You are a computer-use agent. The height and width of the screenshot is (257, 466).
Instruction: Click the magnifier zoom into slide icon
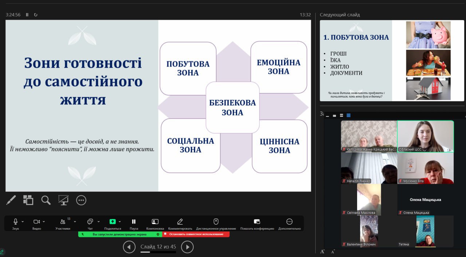(46, 200)
